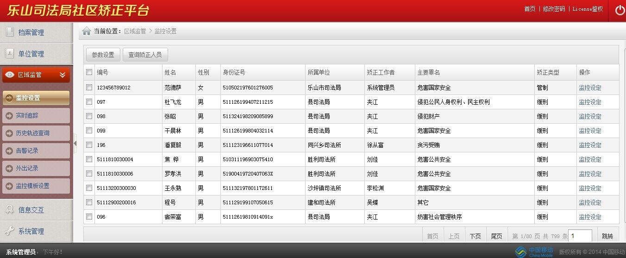This screenshot has height=258, width=626.
Task: Select 监控模板设置 in sidebar
Action: click(x=36, y=186)
